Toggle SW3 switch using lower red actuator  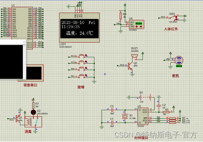176,19
